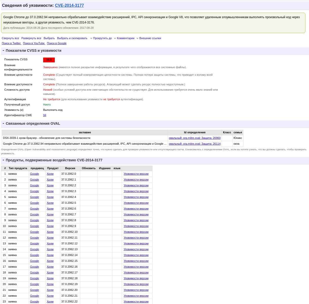Open the 'Прокрутить до' dropdown

pyautogui.click(x=102, y=38)
